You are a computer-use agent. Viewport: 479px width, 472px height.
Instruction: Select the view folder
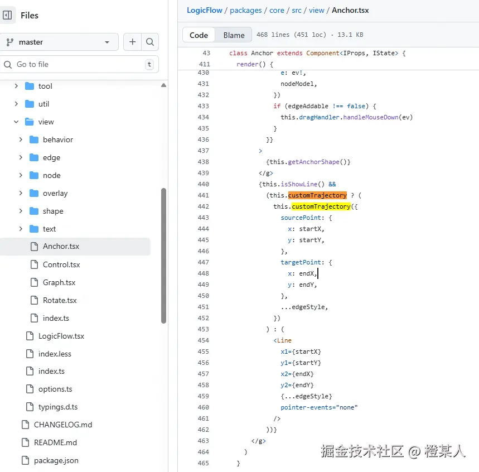[x=46, y=122]
